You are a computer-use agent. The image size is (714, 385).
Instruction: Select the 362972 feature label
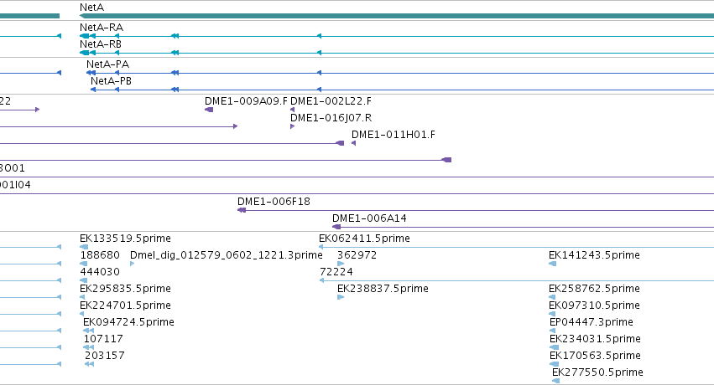pos(357,255)
